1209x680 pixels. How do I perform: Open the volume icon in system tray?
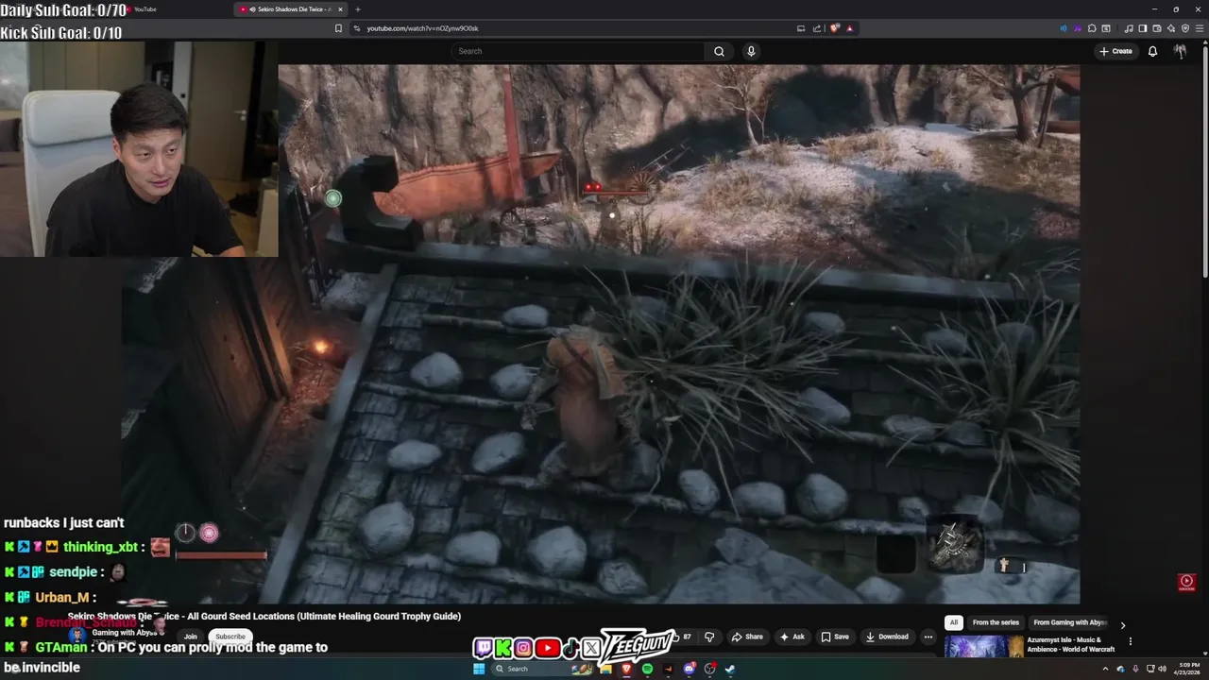[1162, 669]
